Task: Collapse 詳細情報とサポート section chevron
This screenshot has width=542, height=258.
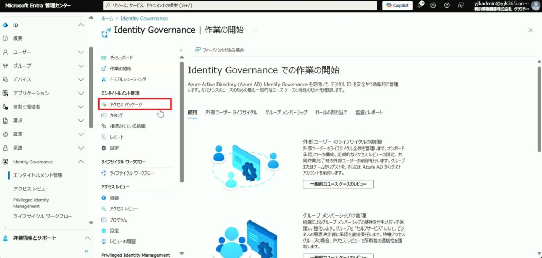Action: point(87,238)
